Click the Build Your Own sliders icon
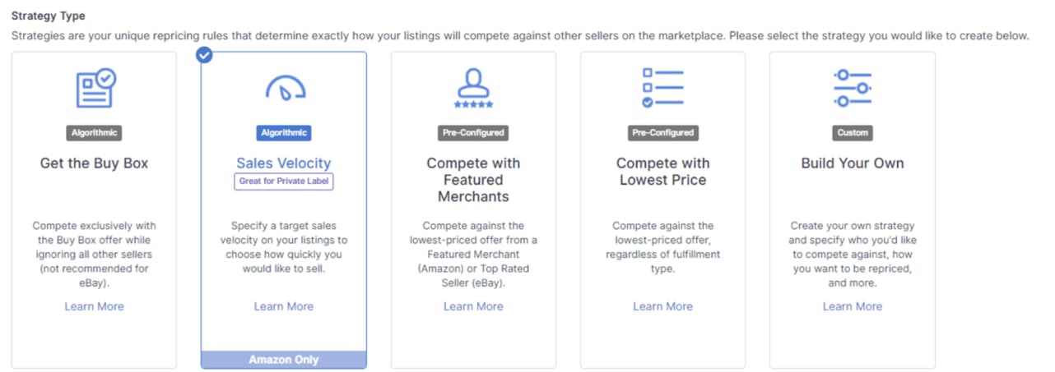 pyautogui.click(x=852, y=88)
